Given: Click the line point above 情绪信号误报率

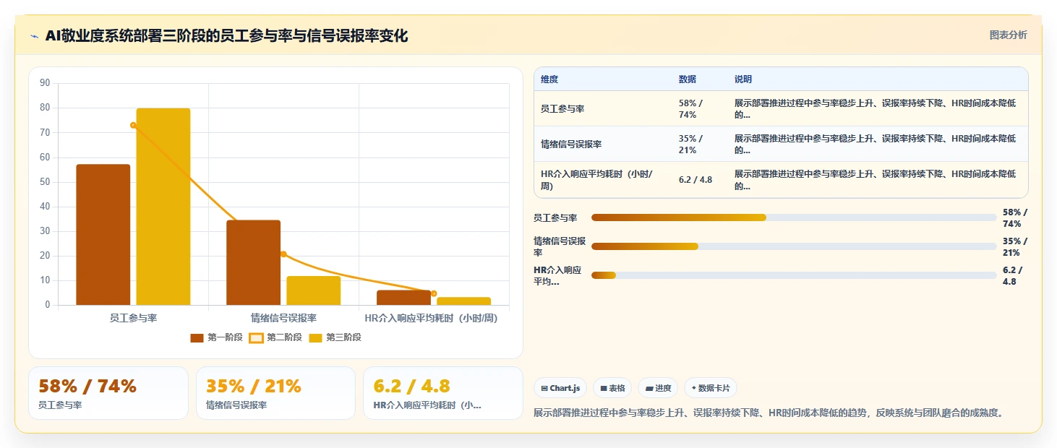Looking at the screenshot, I should click(283, 254).
